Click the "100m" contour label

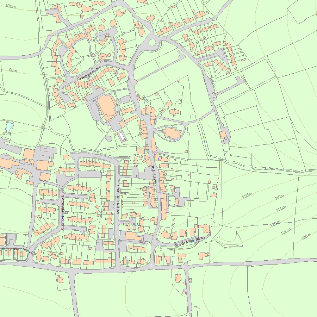click(11, 6)
